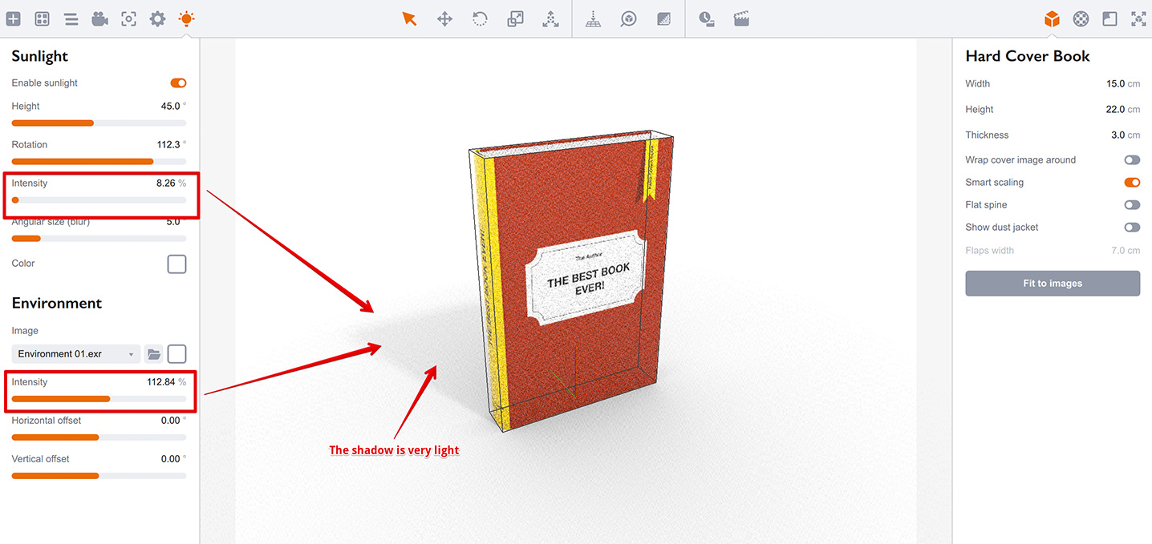Screen dimensions: 1152x544
Task: Click the clapperboard animation icon
Action: [x=741, y=18]
